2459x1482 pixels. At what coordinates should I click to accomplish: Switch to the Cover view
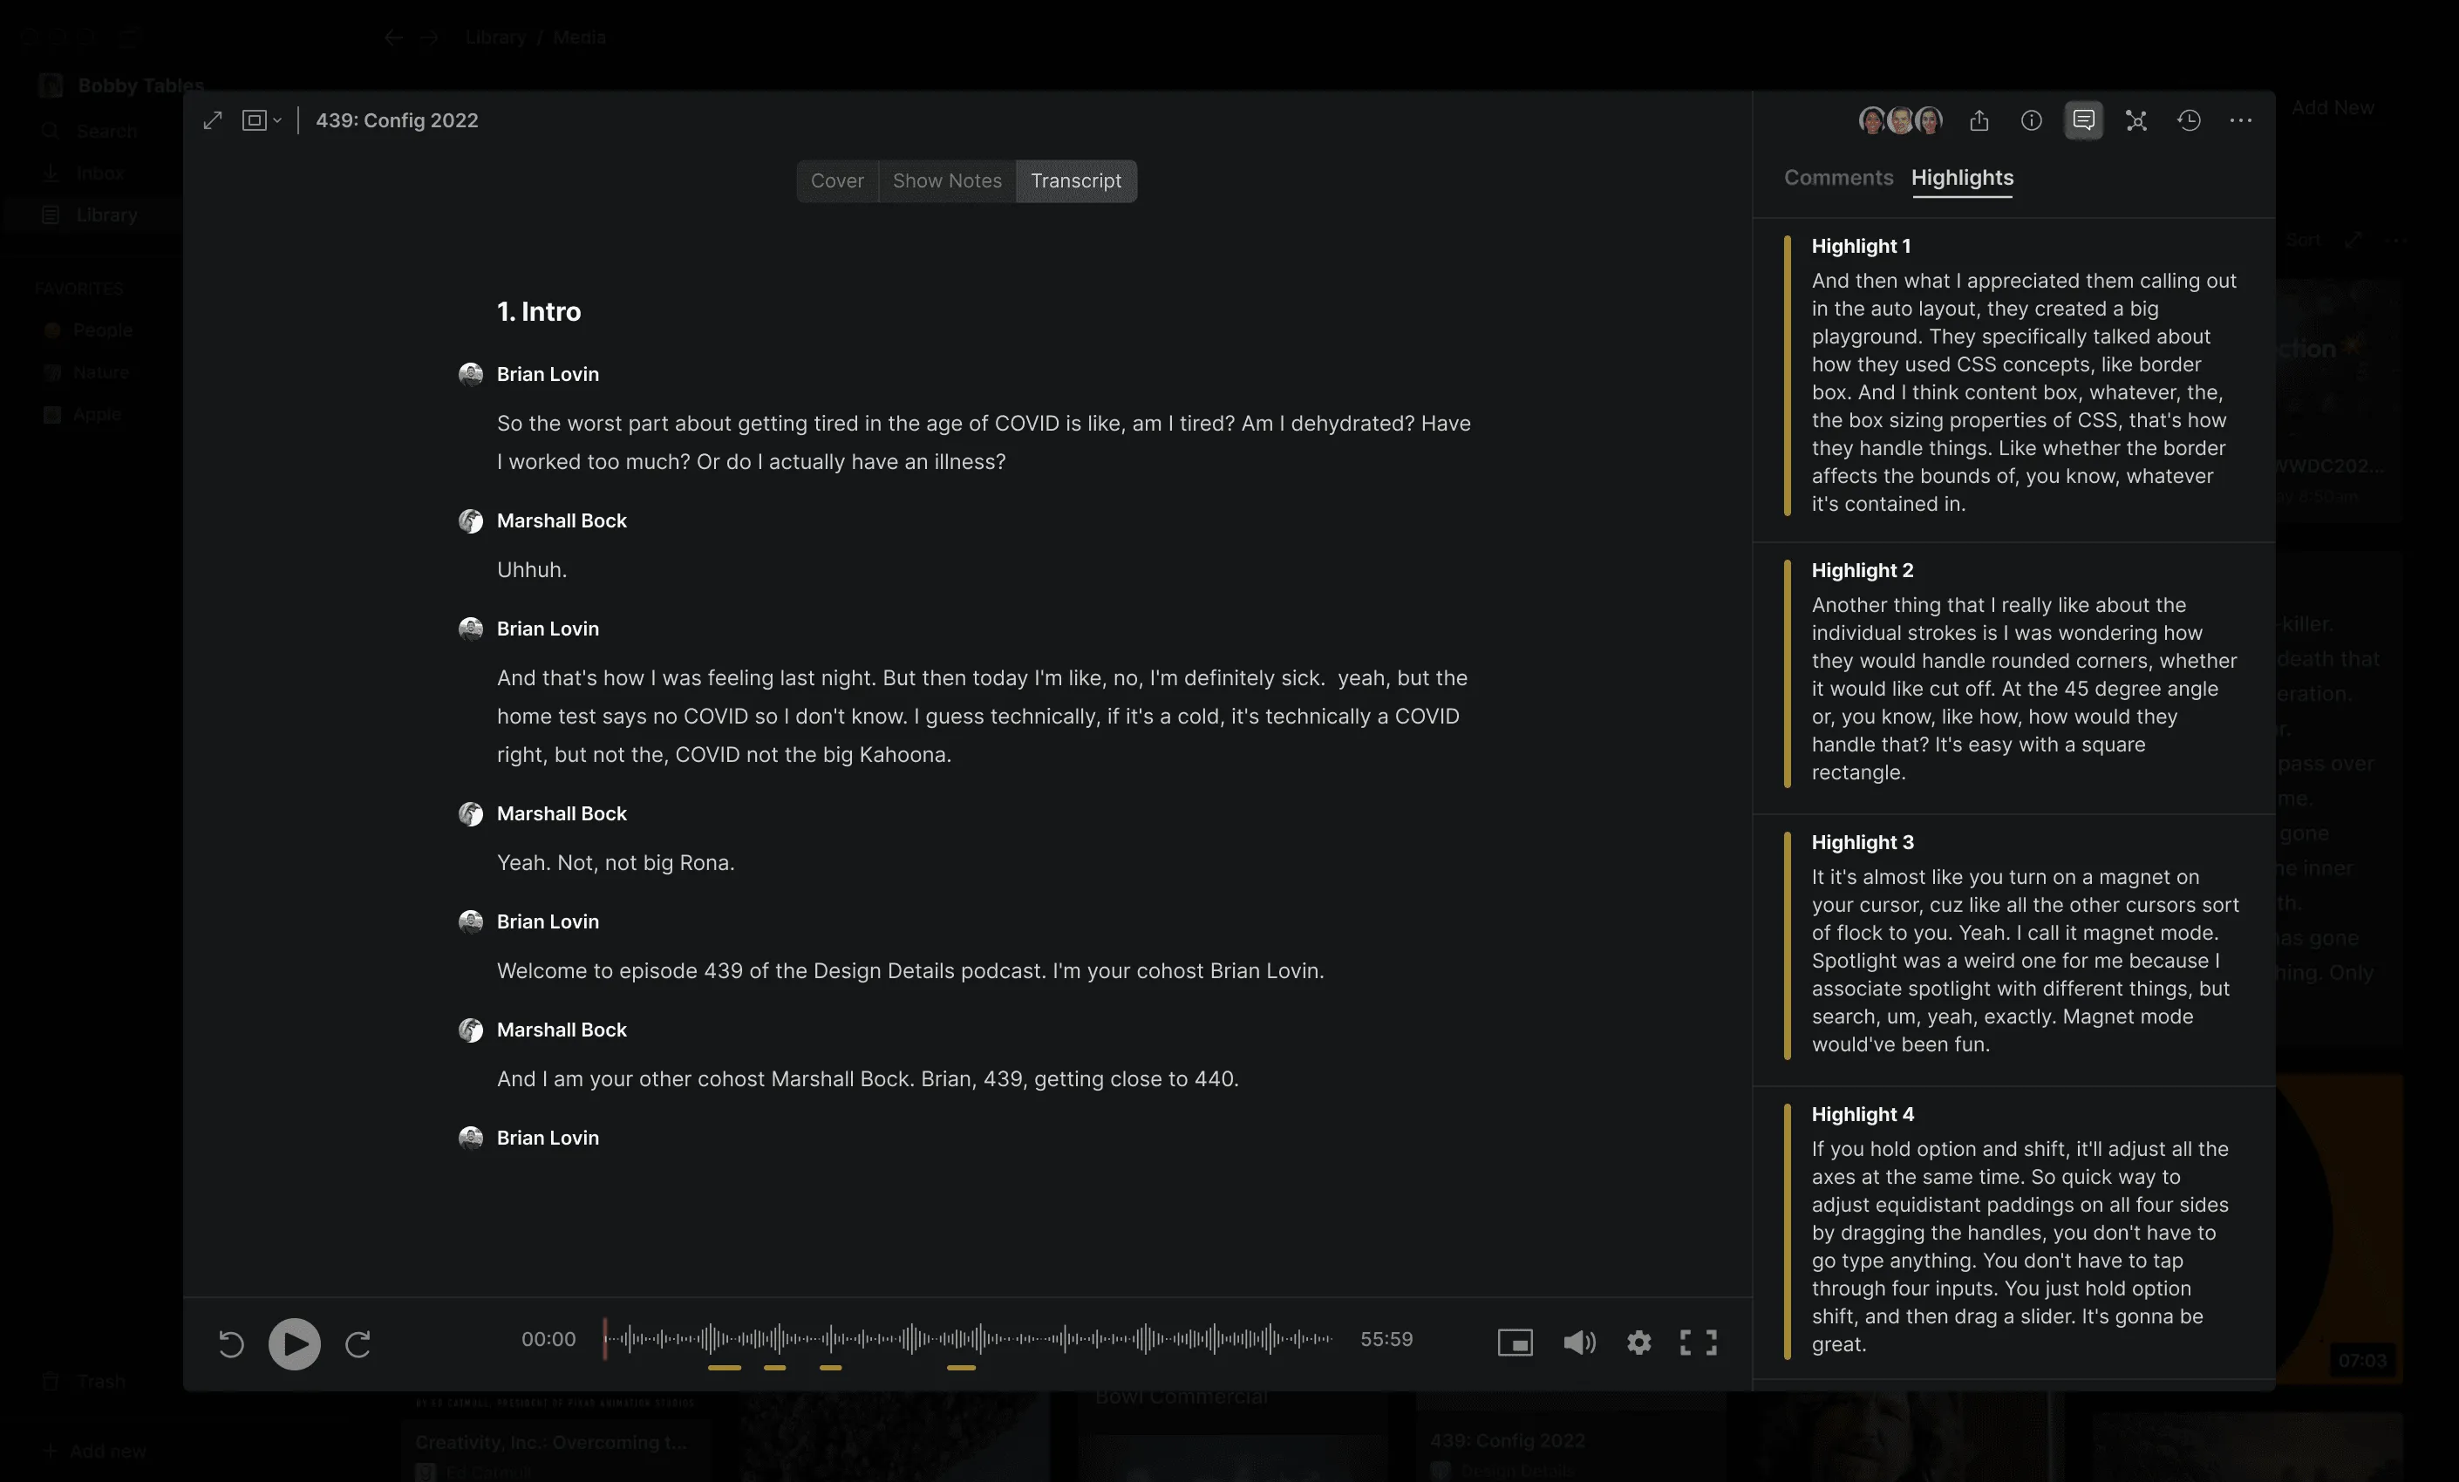837,180
